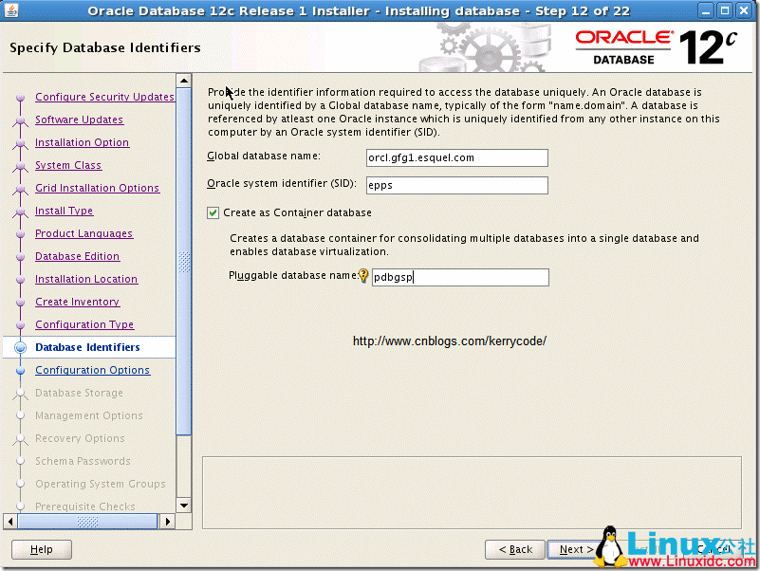Uncheck Create as Container database
This screenshot has width=760, height=571.
coord(213,212)
